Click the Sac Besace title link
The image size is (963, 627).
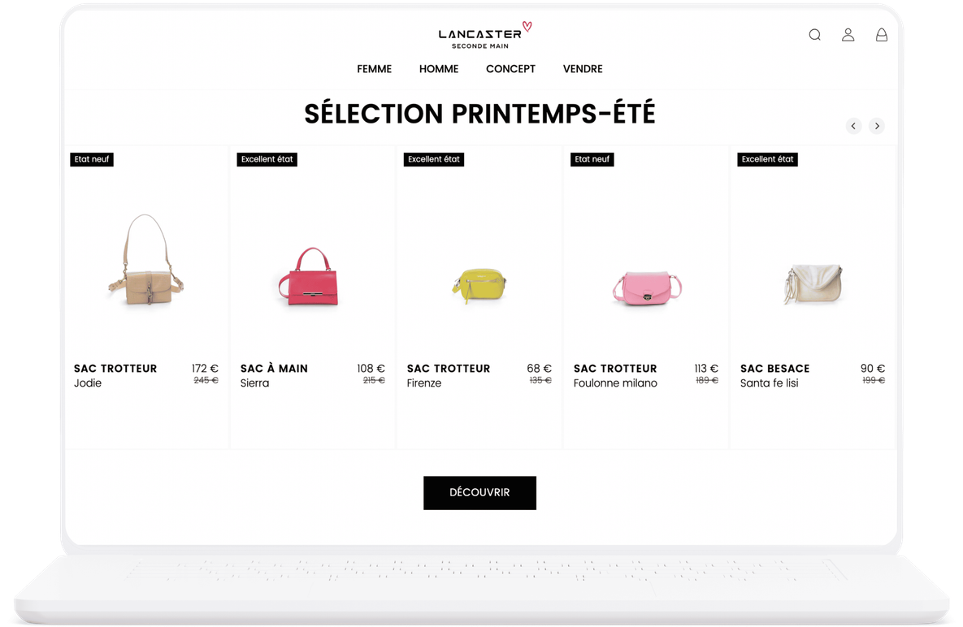click(x=774, y=369)
